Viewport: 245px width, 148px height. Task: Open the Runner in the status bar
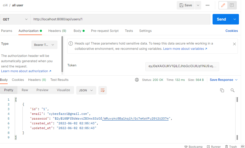(x=214, y=147)
